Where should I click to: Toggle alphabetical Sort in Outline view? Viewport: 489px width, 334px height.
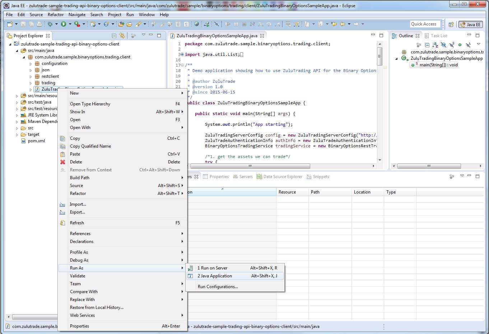pos(435,45)
